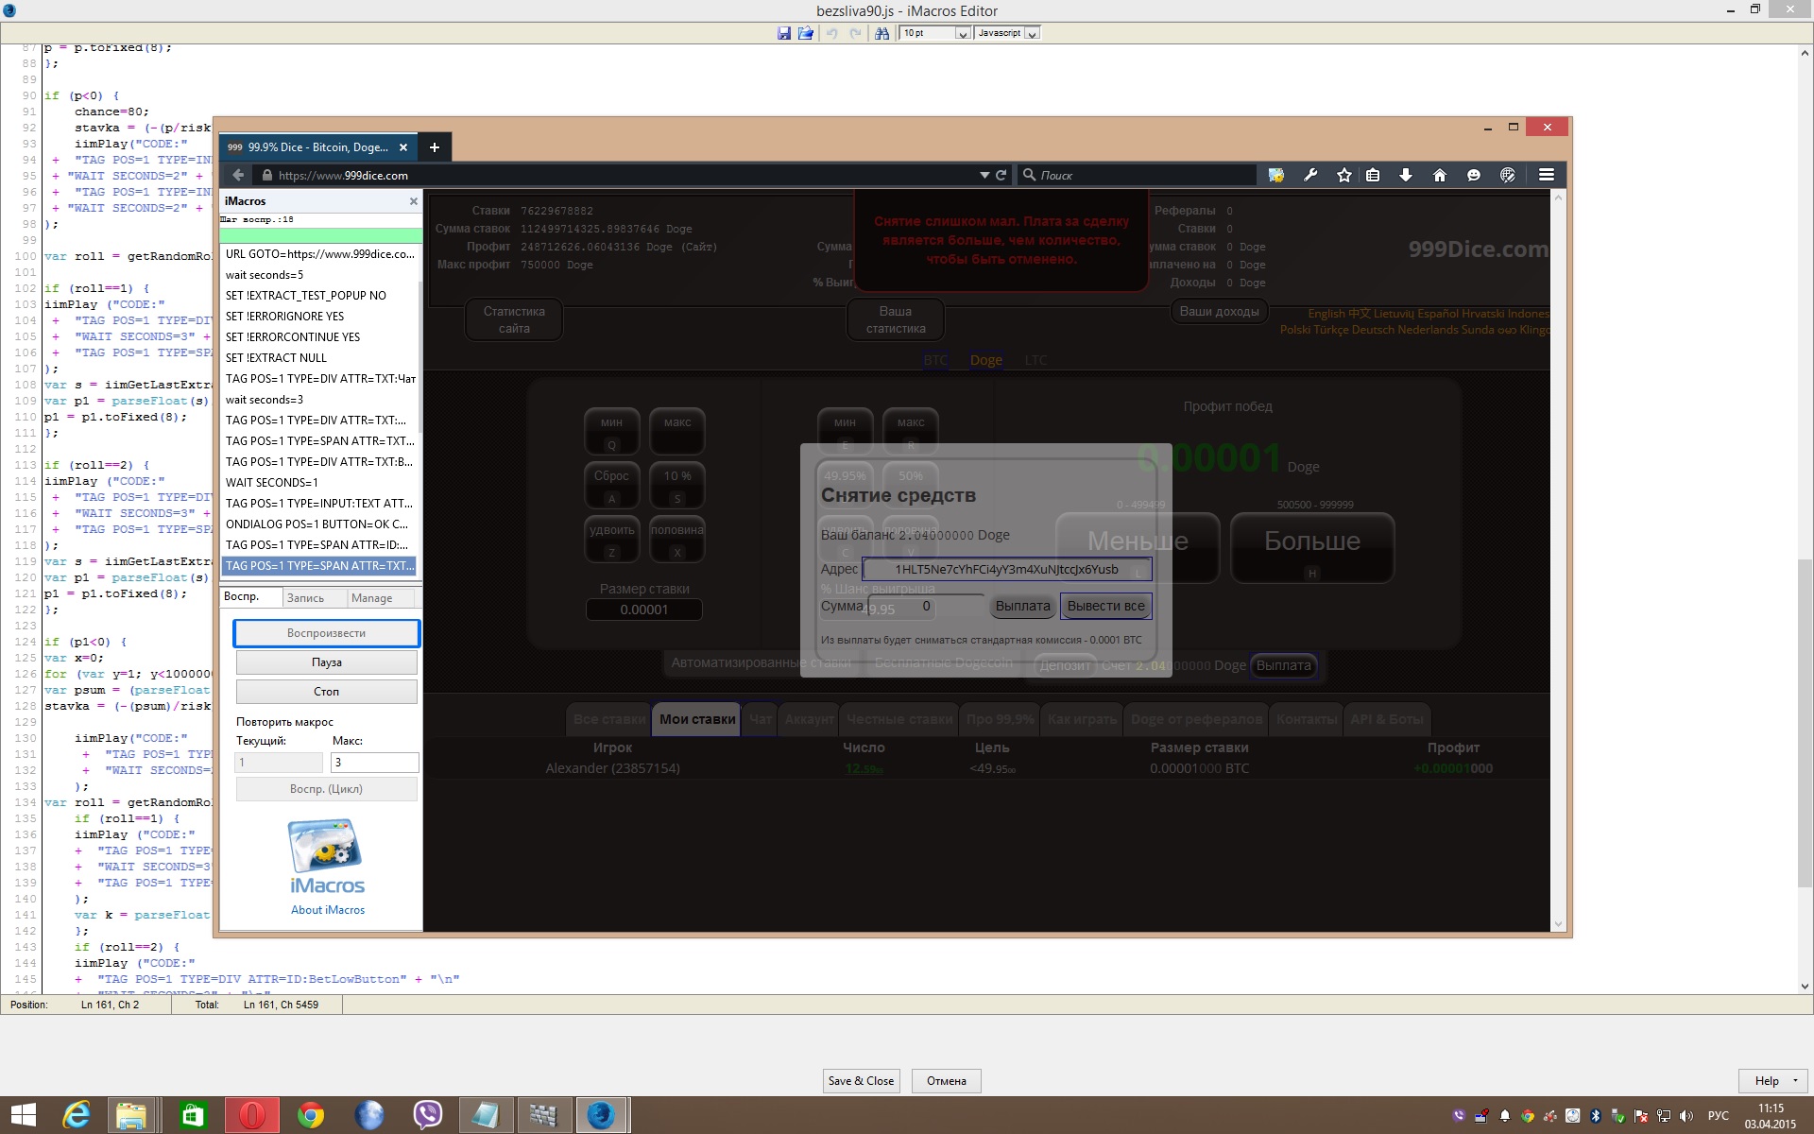
Task: Open the Opera browser taskbar icon
Action: pos(251,1115)
